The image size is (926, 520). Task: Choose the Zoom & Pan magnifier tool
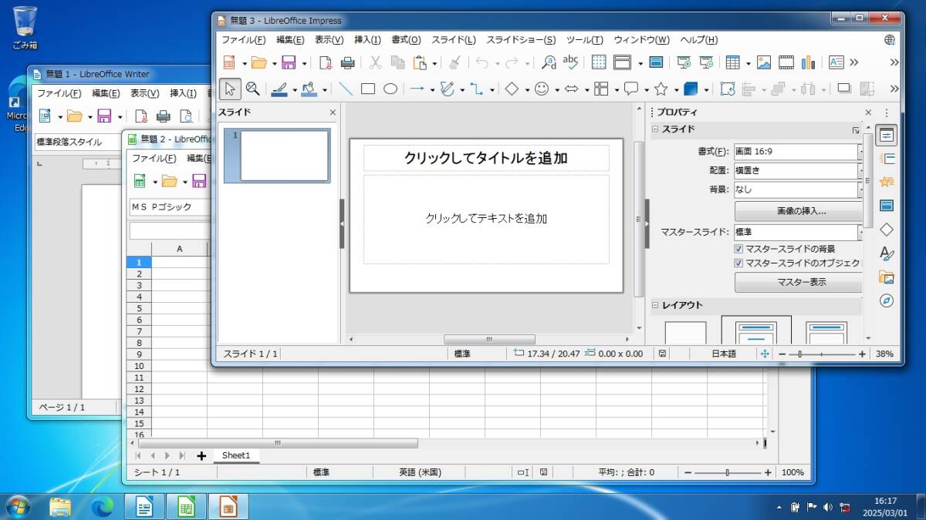click(252, 89)
